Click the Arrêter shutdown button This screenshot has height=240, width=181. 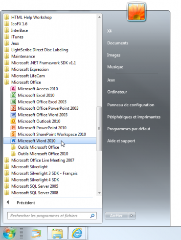click(x=116, y=216)
